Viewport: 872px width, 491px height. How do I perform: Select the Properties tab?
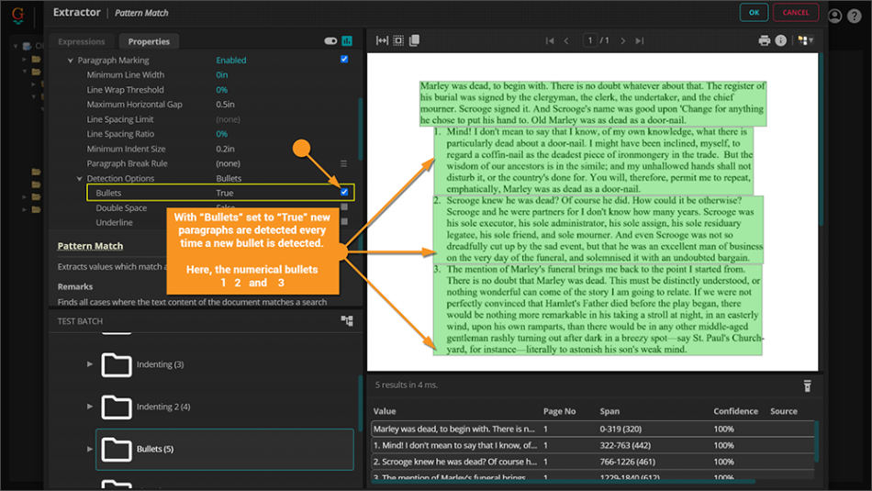(149, 41)
